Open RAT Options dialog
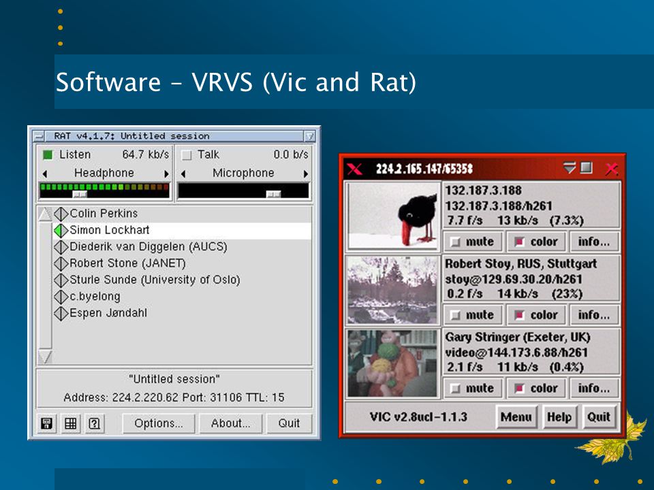Screen dimensions: 654x490 (159, 423)
